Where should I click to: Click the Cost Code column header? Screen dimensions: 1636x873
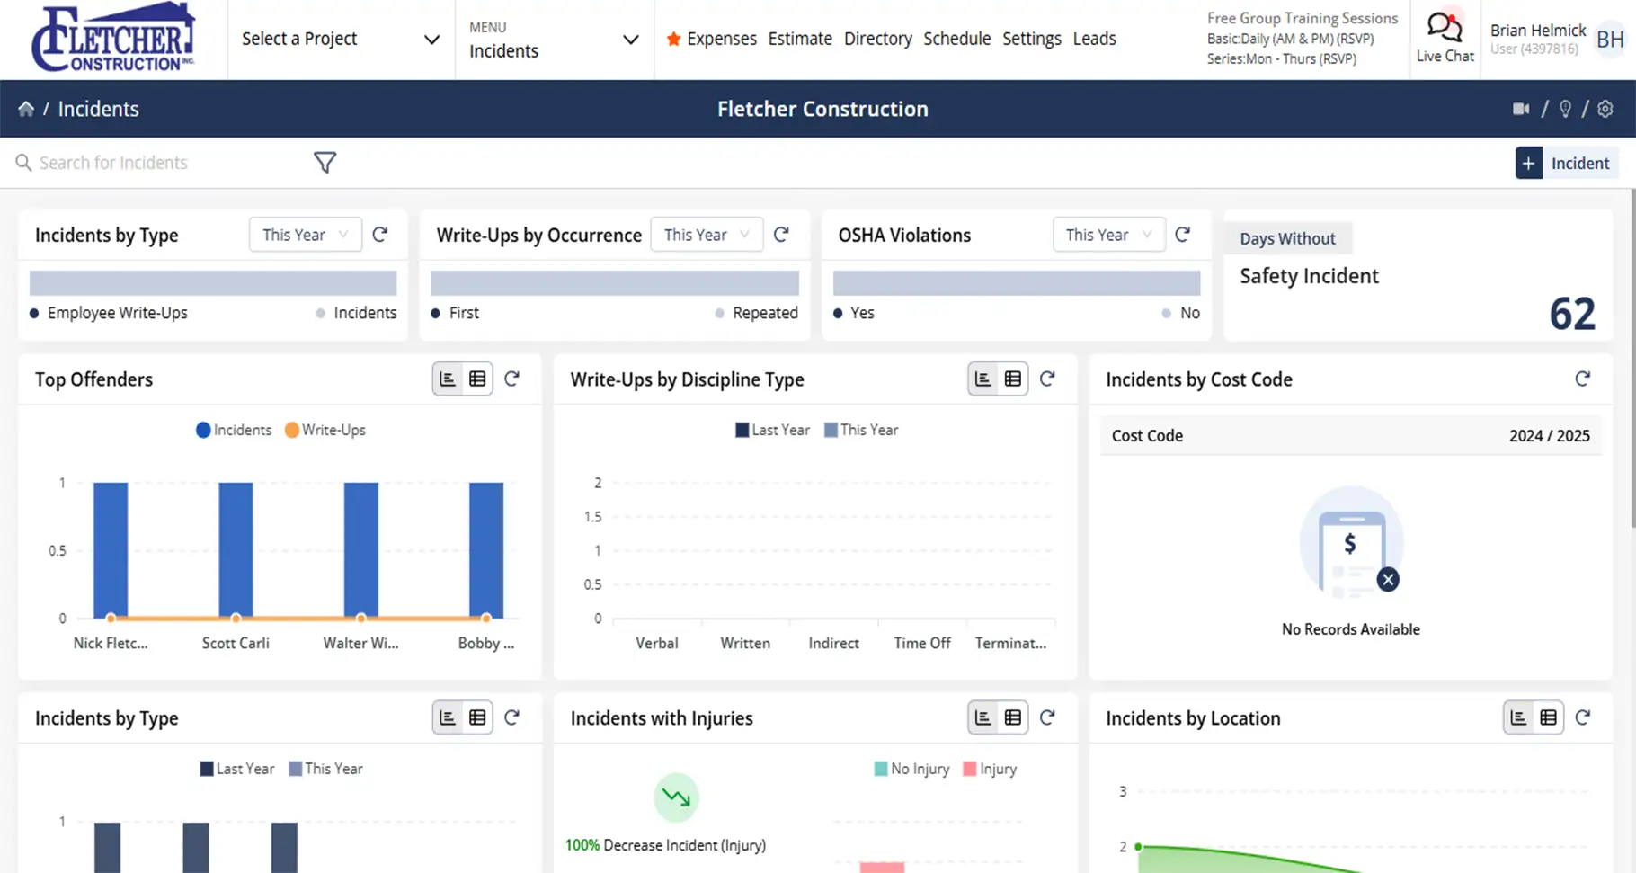click(x=1147, y=436)
